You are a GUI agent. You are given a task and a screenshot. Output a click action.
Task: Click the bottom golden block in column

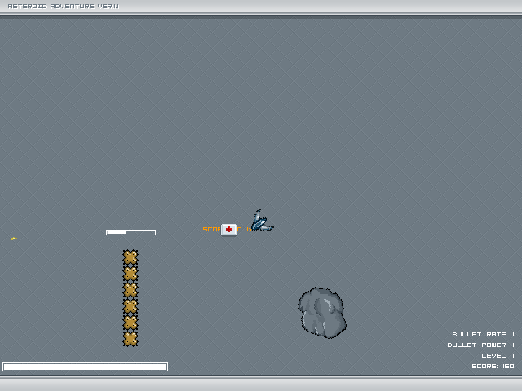[x=130, y=339]
